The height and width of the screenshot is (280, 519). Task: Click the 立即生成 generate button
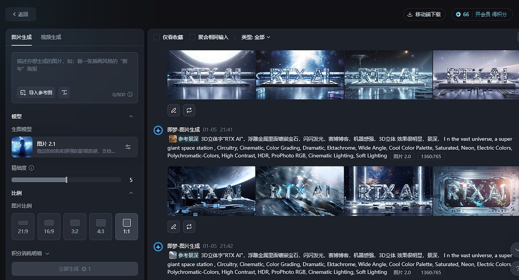(75, 269)
